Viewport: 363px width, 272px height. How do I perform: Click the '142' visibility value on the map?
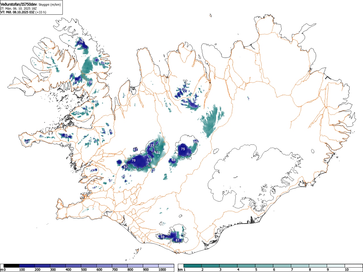click(93, 171)
